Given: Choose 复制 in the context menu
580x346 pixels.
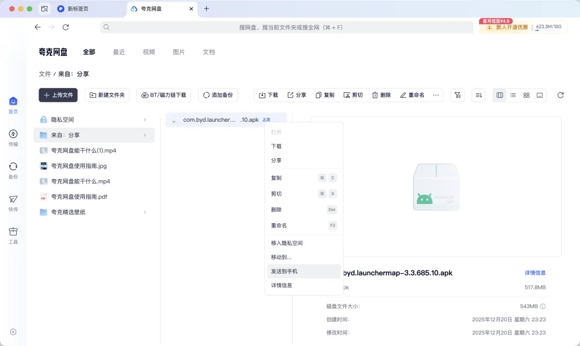Looking at the screenshot, I should (303, 178).
